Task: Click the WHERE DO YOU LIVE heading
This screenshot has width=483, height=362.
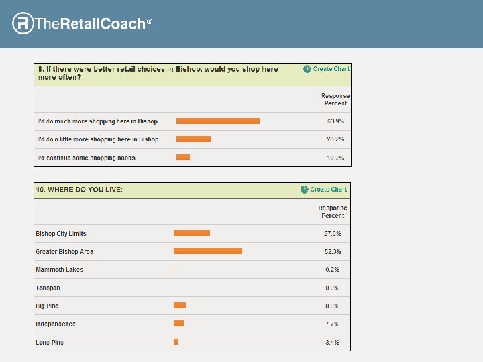Action: [x=79, y=190]
